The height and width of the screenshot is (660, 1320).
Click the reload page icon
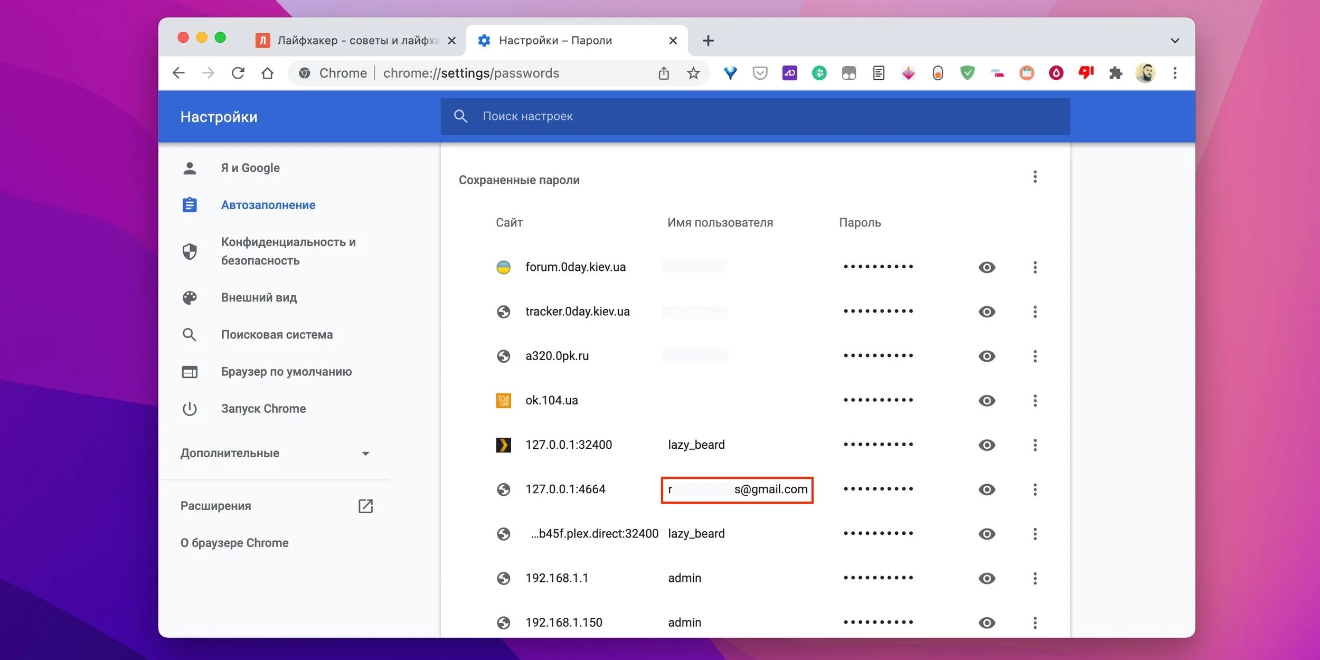[x=238, y=73]
